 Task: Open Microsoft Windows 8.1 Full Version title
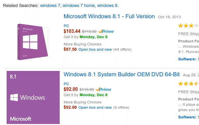pos(109,17)
